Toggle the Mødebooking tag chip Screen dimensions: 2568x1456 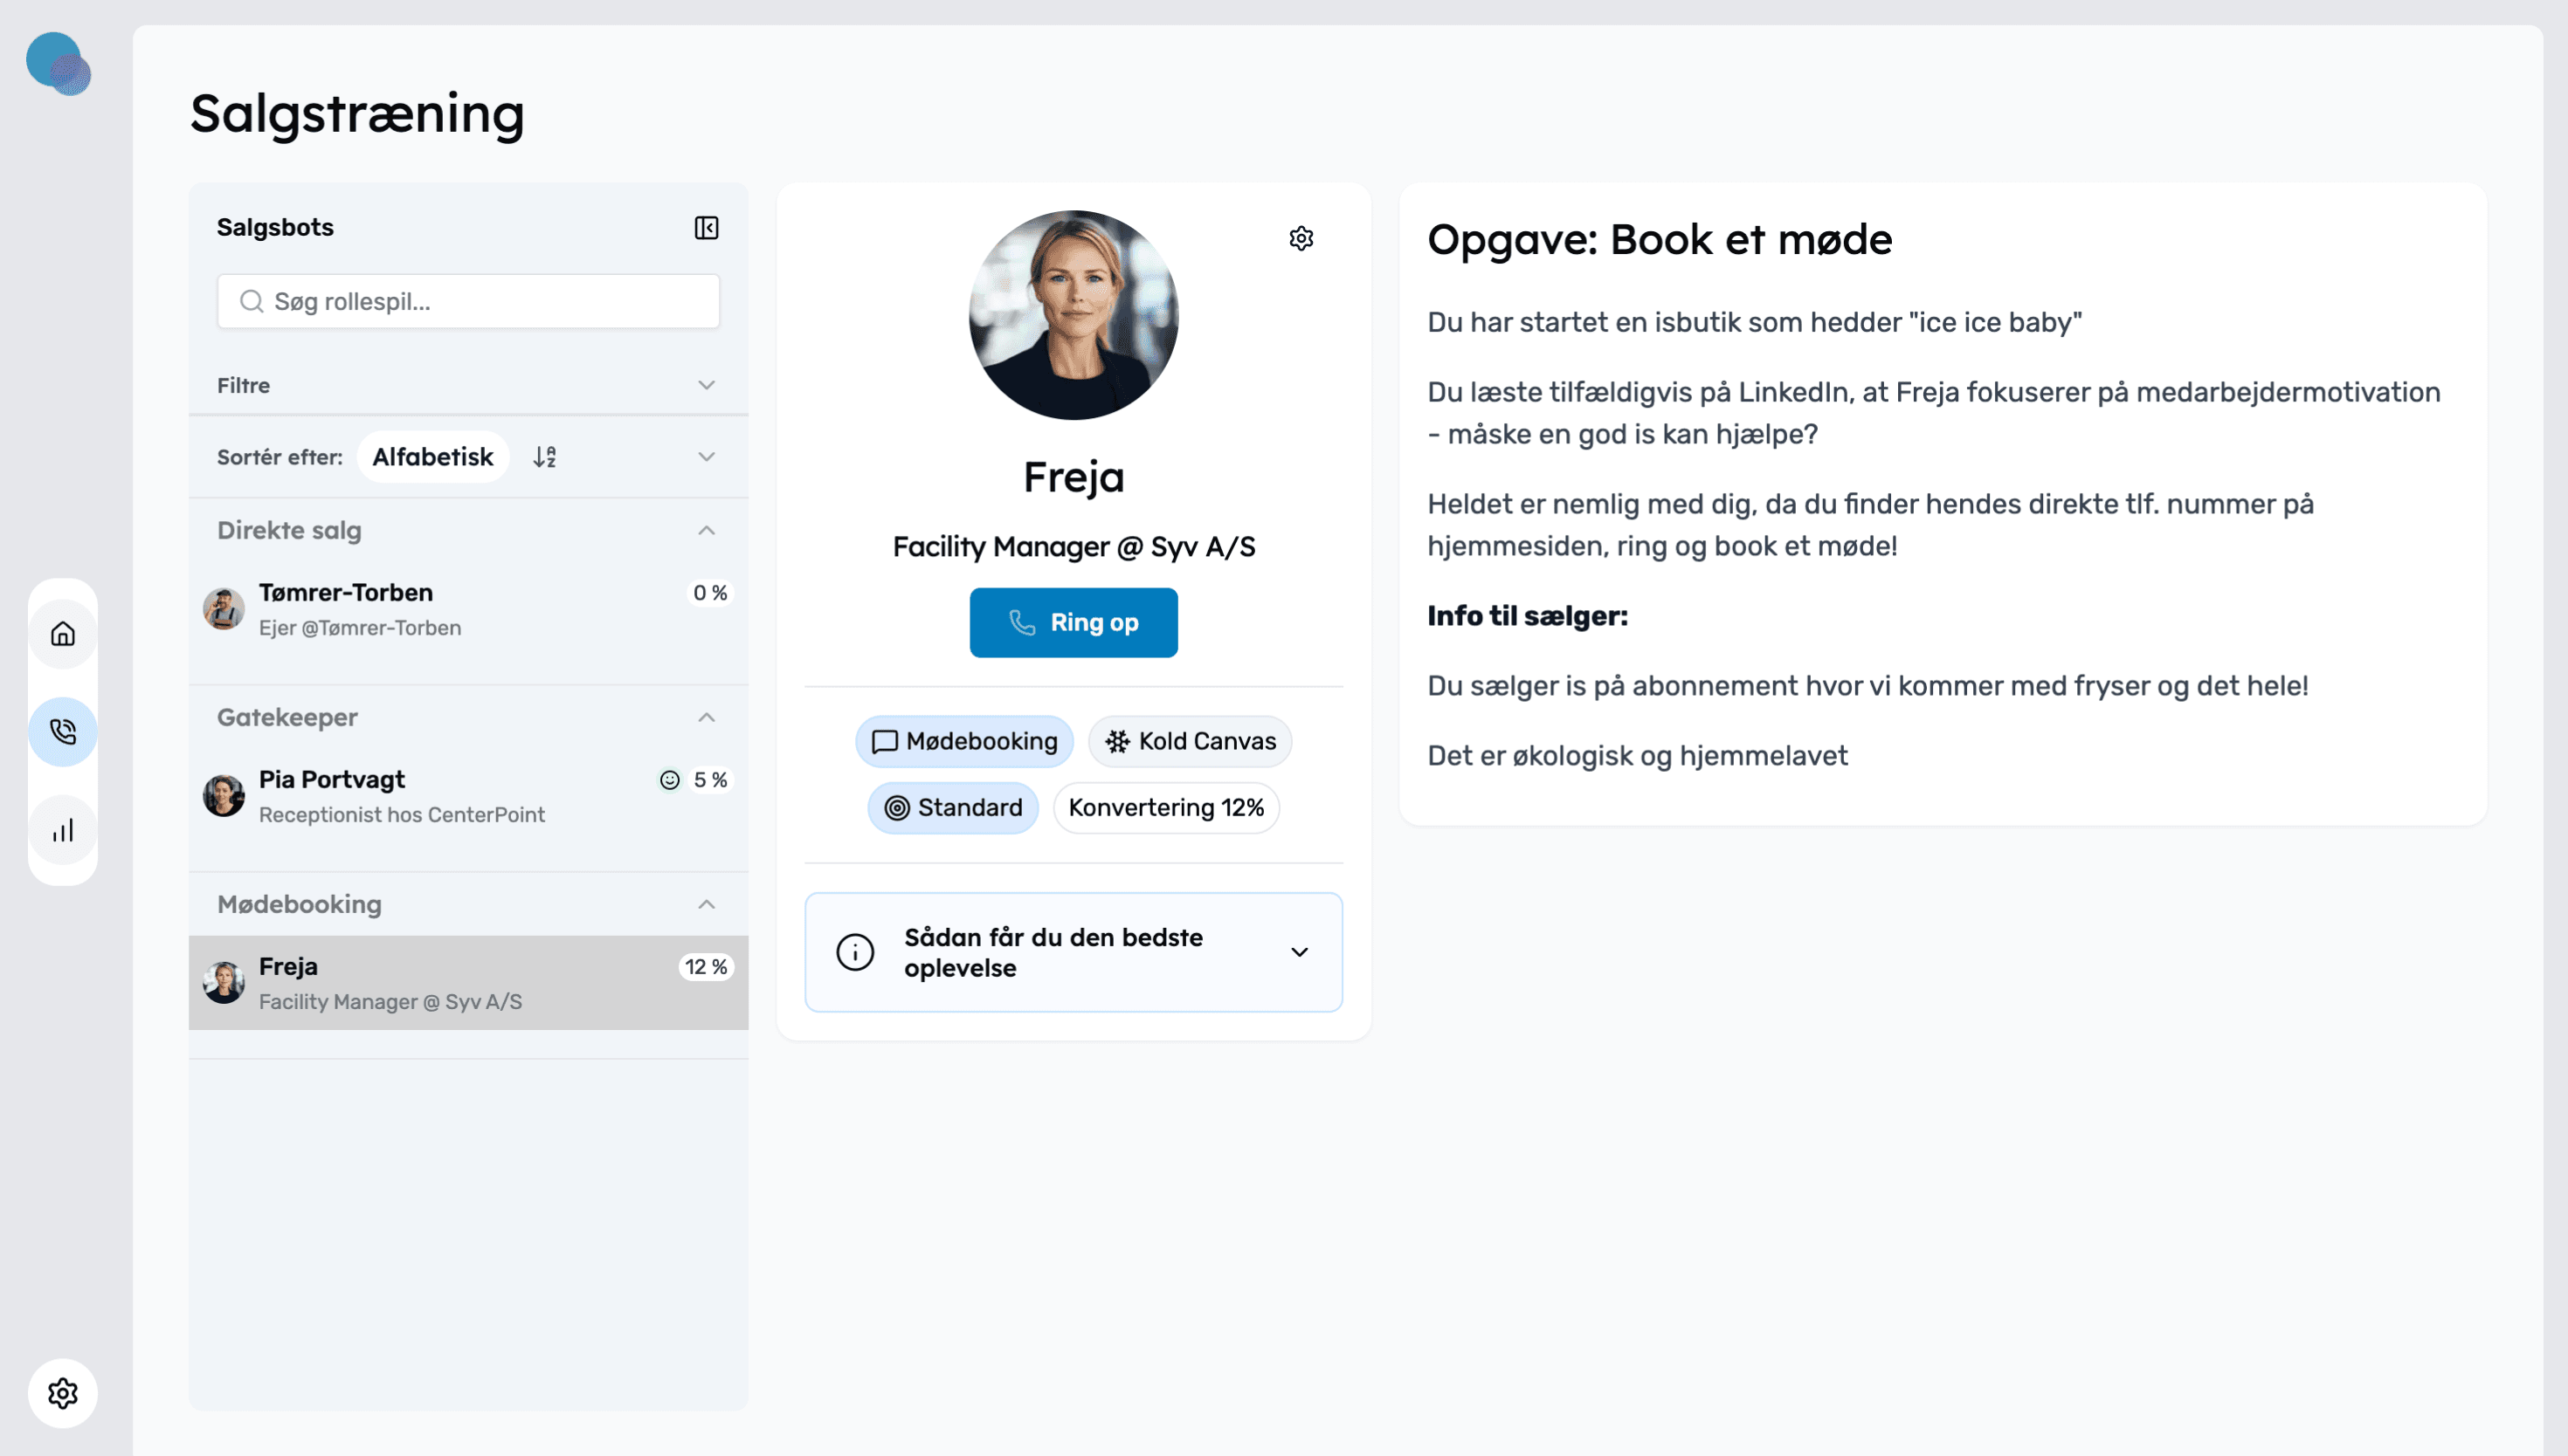pos(964,741)
